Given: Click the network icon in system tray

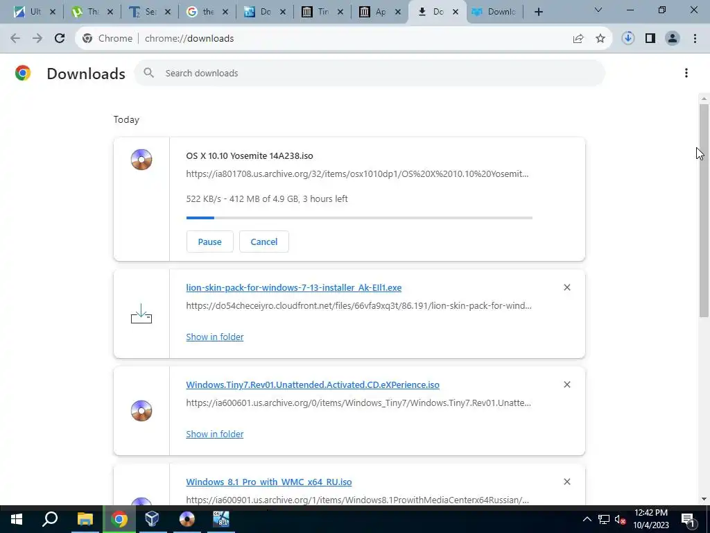Looking at the screenshot, I should (x=604, y=519).
